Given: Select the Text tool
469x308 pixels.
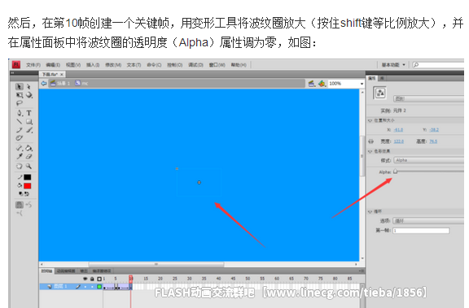Looking at the screenshot, I should (28, 113).
